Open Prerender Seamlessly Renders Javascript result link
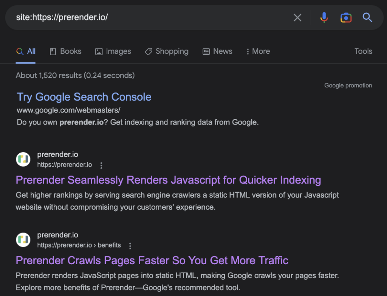This screenshot has height=296, width=387. [168, 180]
